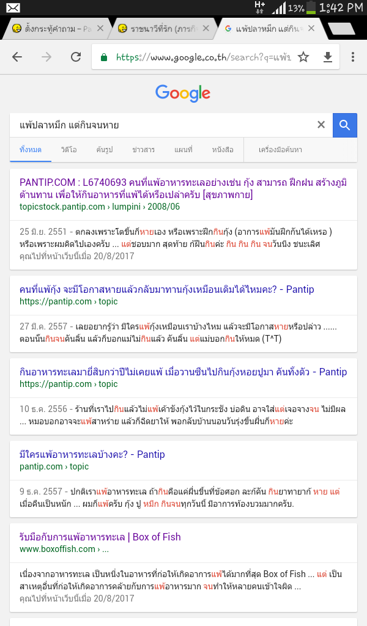
Task: Click www.boxoffish.com URL text
Action: [64, 549]
